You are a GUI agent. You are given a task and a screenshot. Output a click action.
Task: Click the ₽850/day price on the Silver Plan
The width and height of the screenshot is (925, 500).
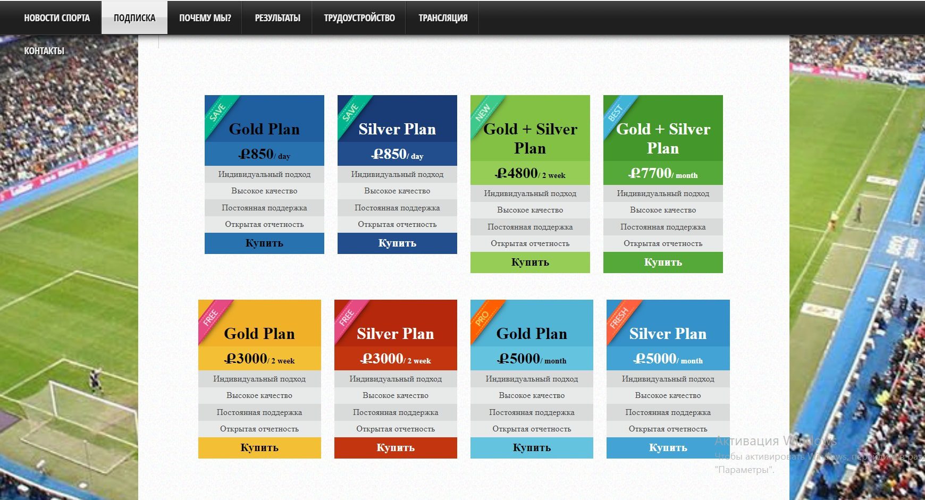pos(397,154)
